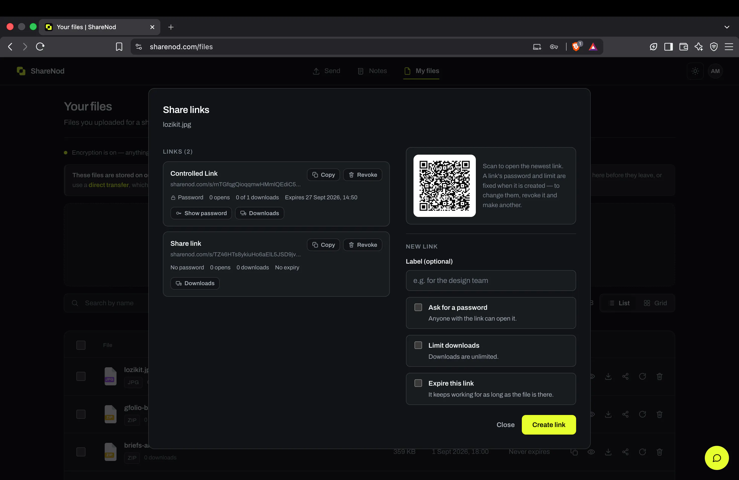This screenshot has width=739, height=480.
Task: Download the lozikit.jpg file
Action: coord(608,376)
